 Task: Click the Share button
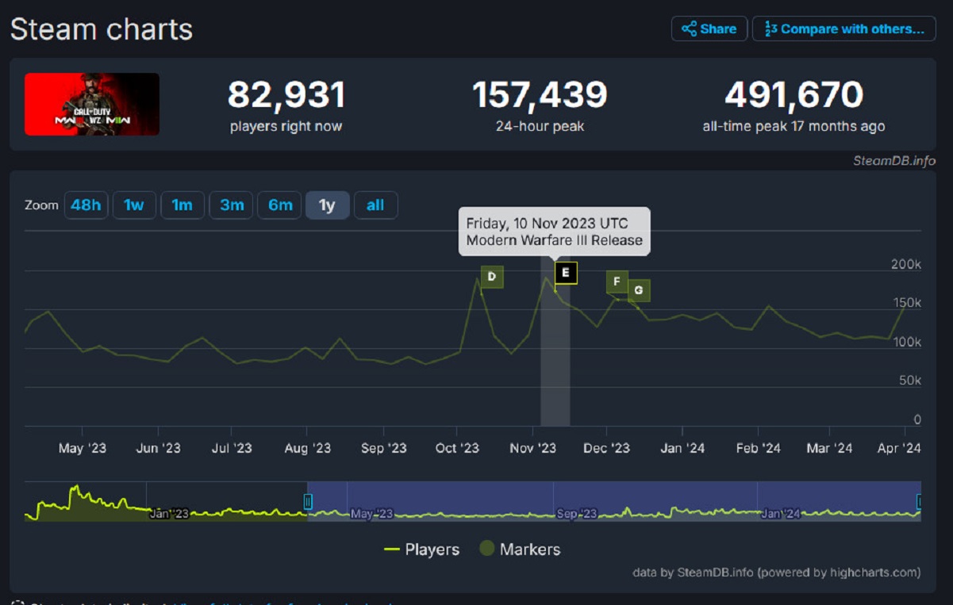point(709,29)
